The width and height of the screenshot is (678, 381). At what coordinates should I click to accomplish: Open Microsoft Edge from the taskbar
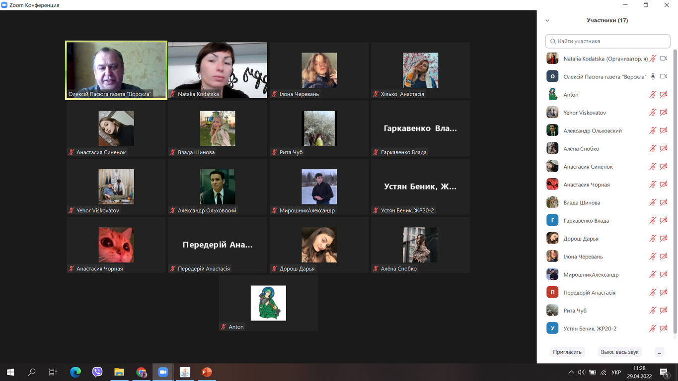click(x=75, y=372)
